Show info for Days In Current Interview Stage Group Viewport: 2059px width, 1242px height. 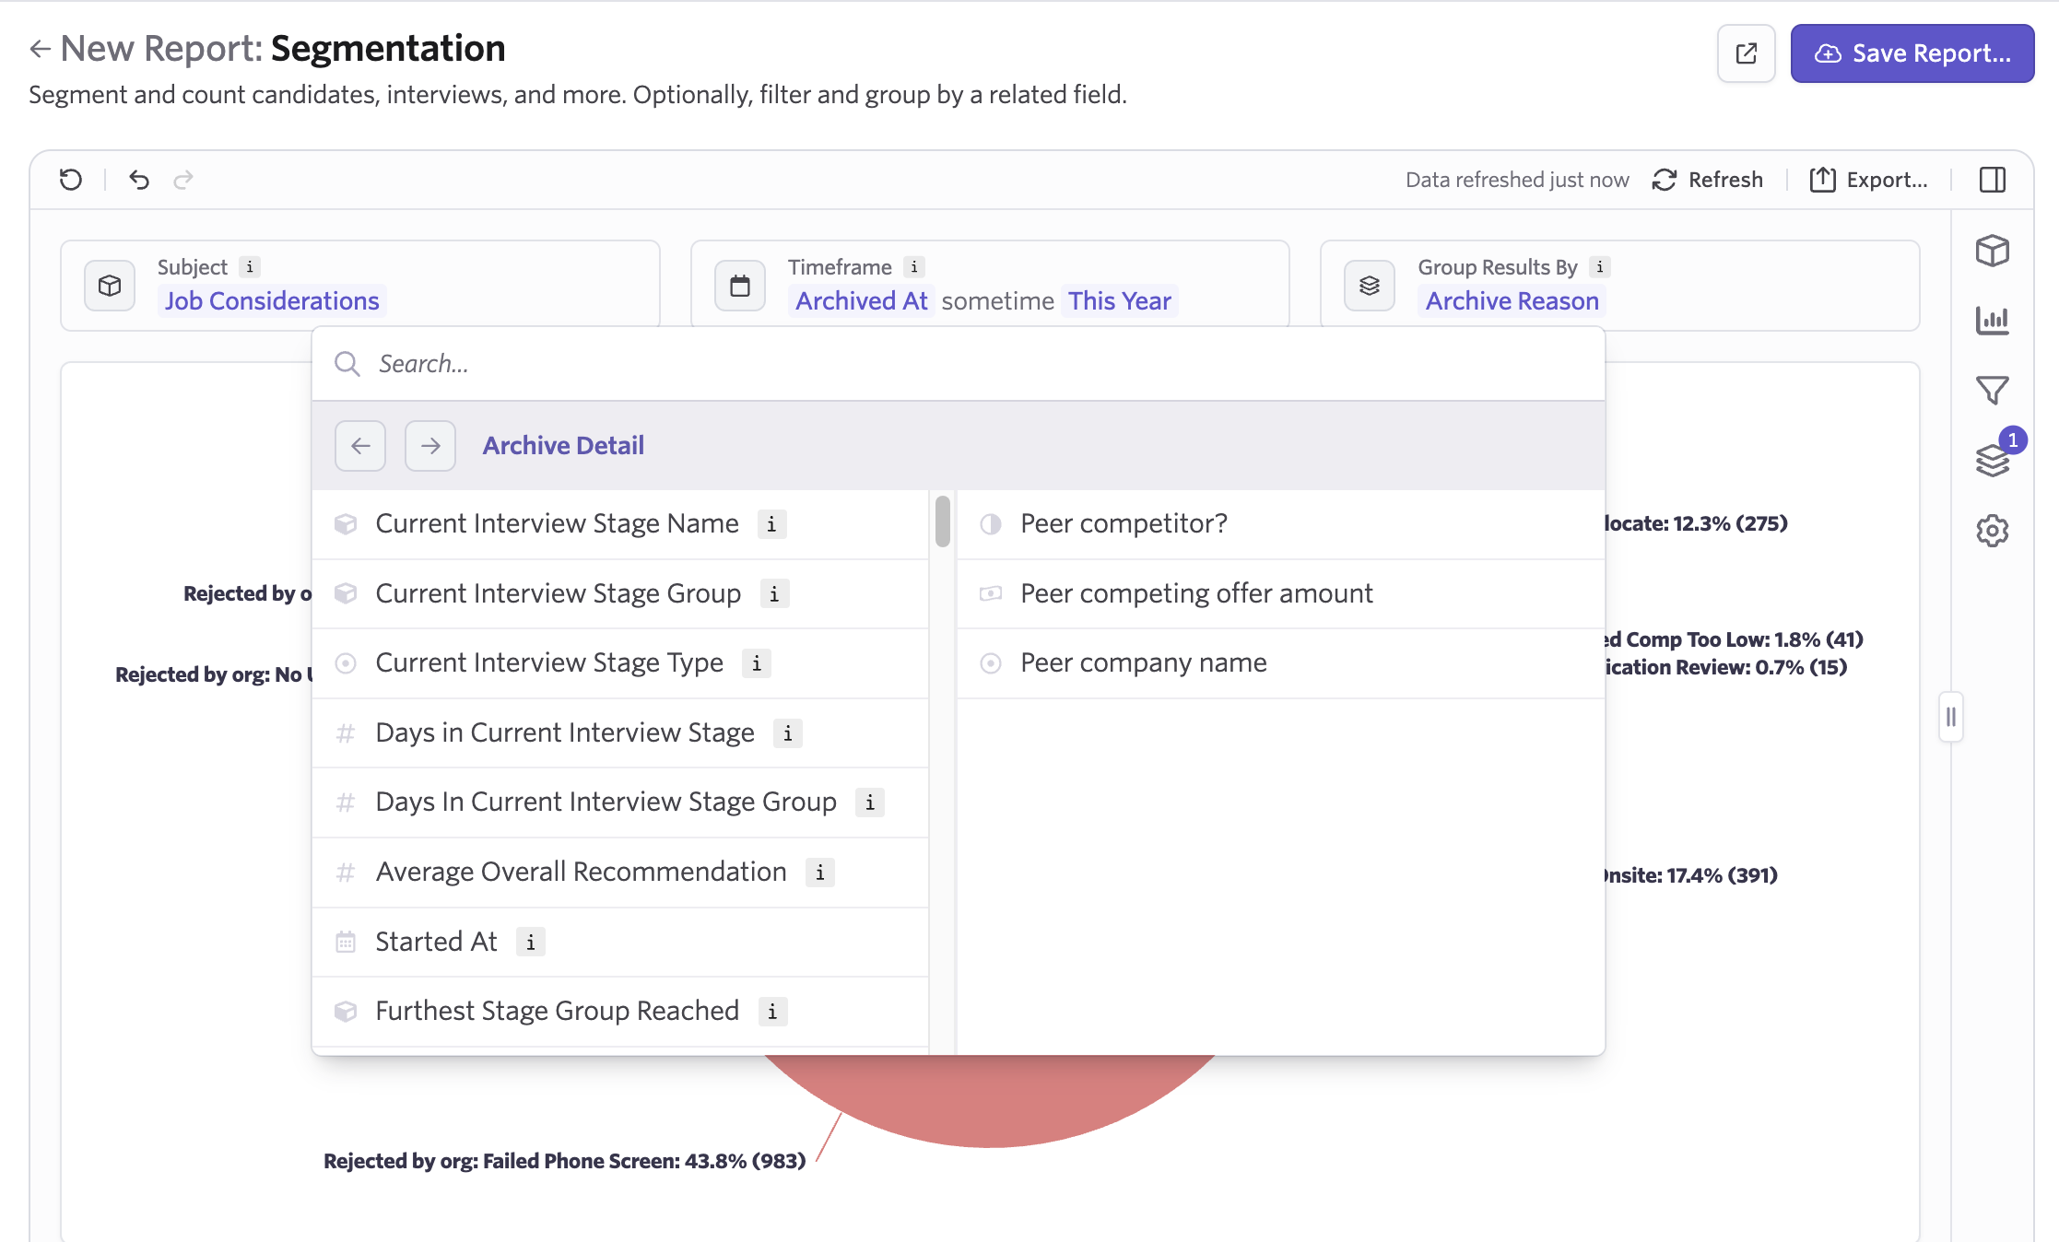(x=870, y=803)
